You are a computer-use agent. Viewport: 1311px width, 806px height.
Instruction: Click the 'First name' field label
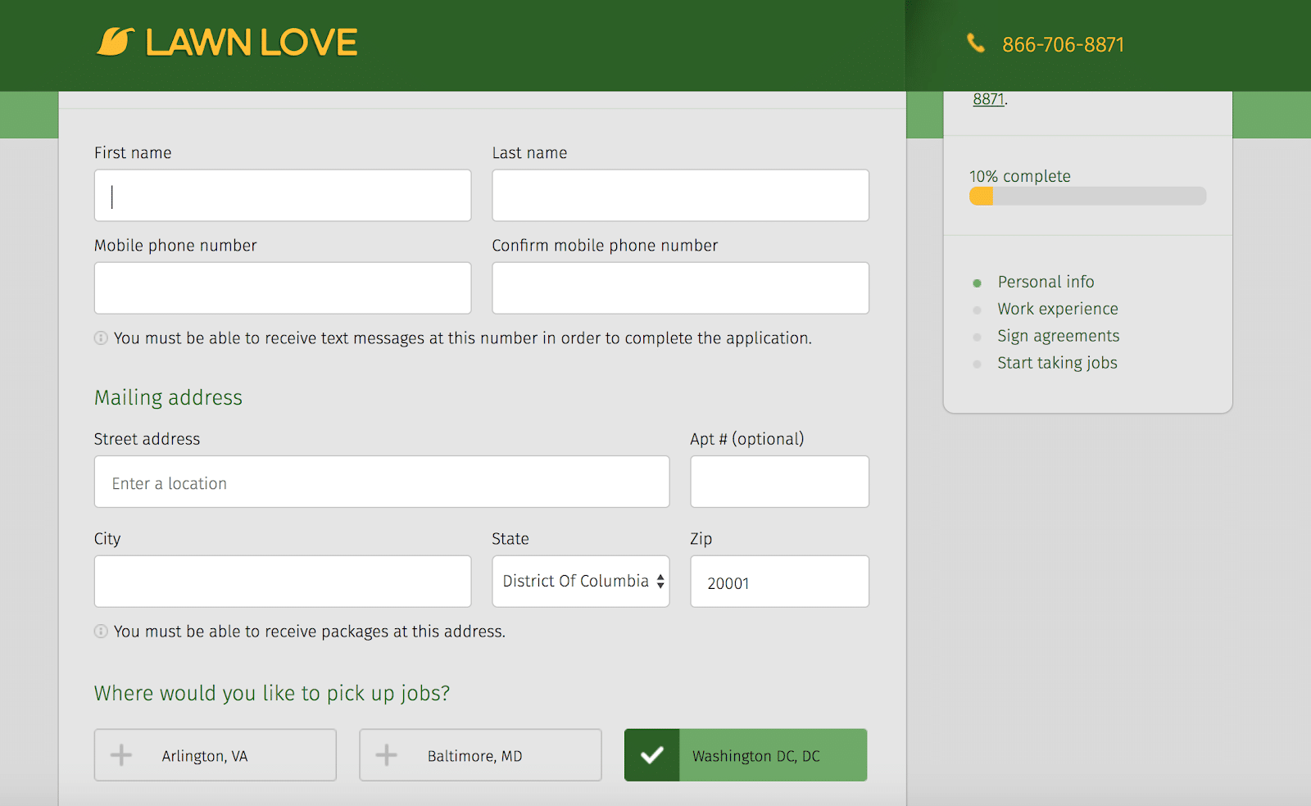133,153
